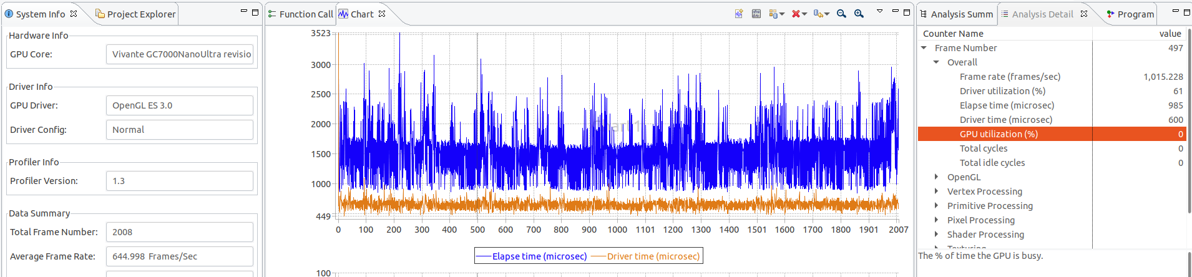Click the Total Frame Number field
The image size is (1192, 277).
(180, 232)
